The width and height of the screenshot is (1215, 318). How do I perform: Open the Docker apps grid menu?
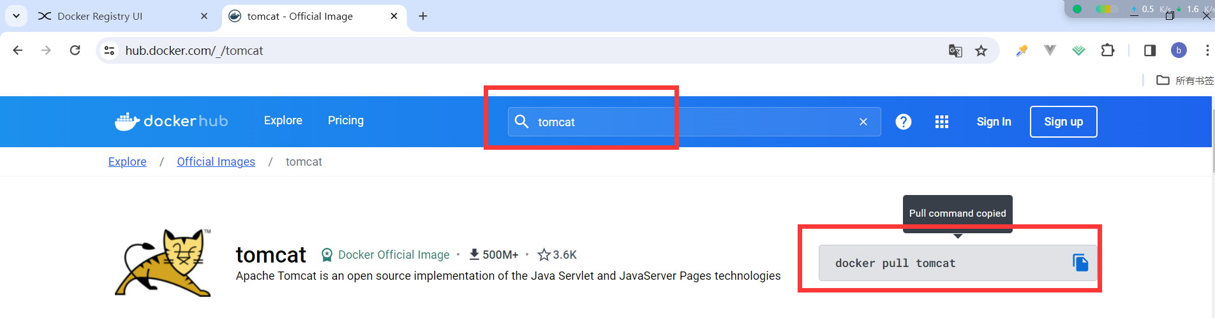942,122
